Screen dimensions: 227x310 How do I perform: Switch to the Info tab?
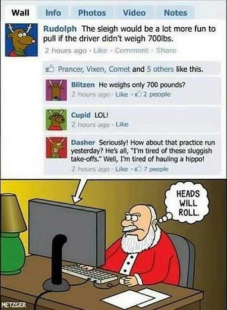click(x=53, y=13)
